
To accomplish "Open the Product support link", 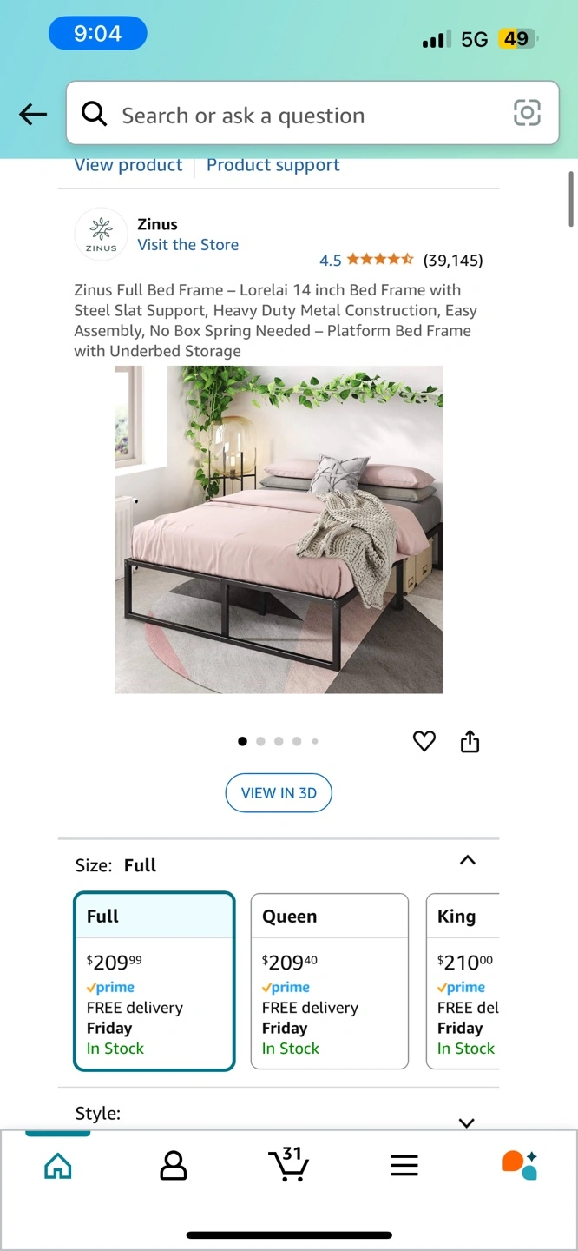I will [x=273, y=165].
